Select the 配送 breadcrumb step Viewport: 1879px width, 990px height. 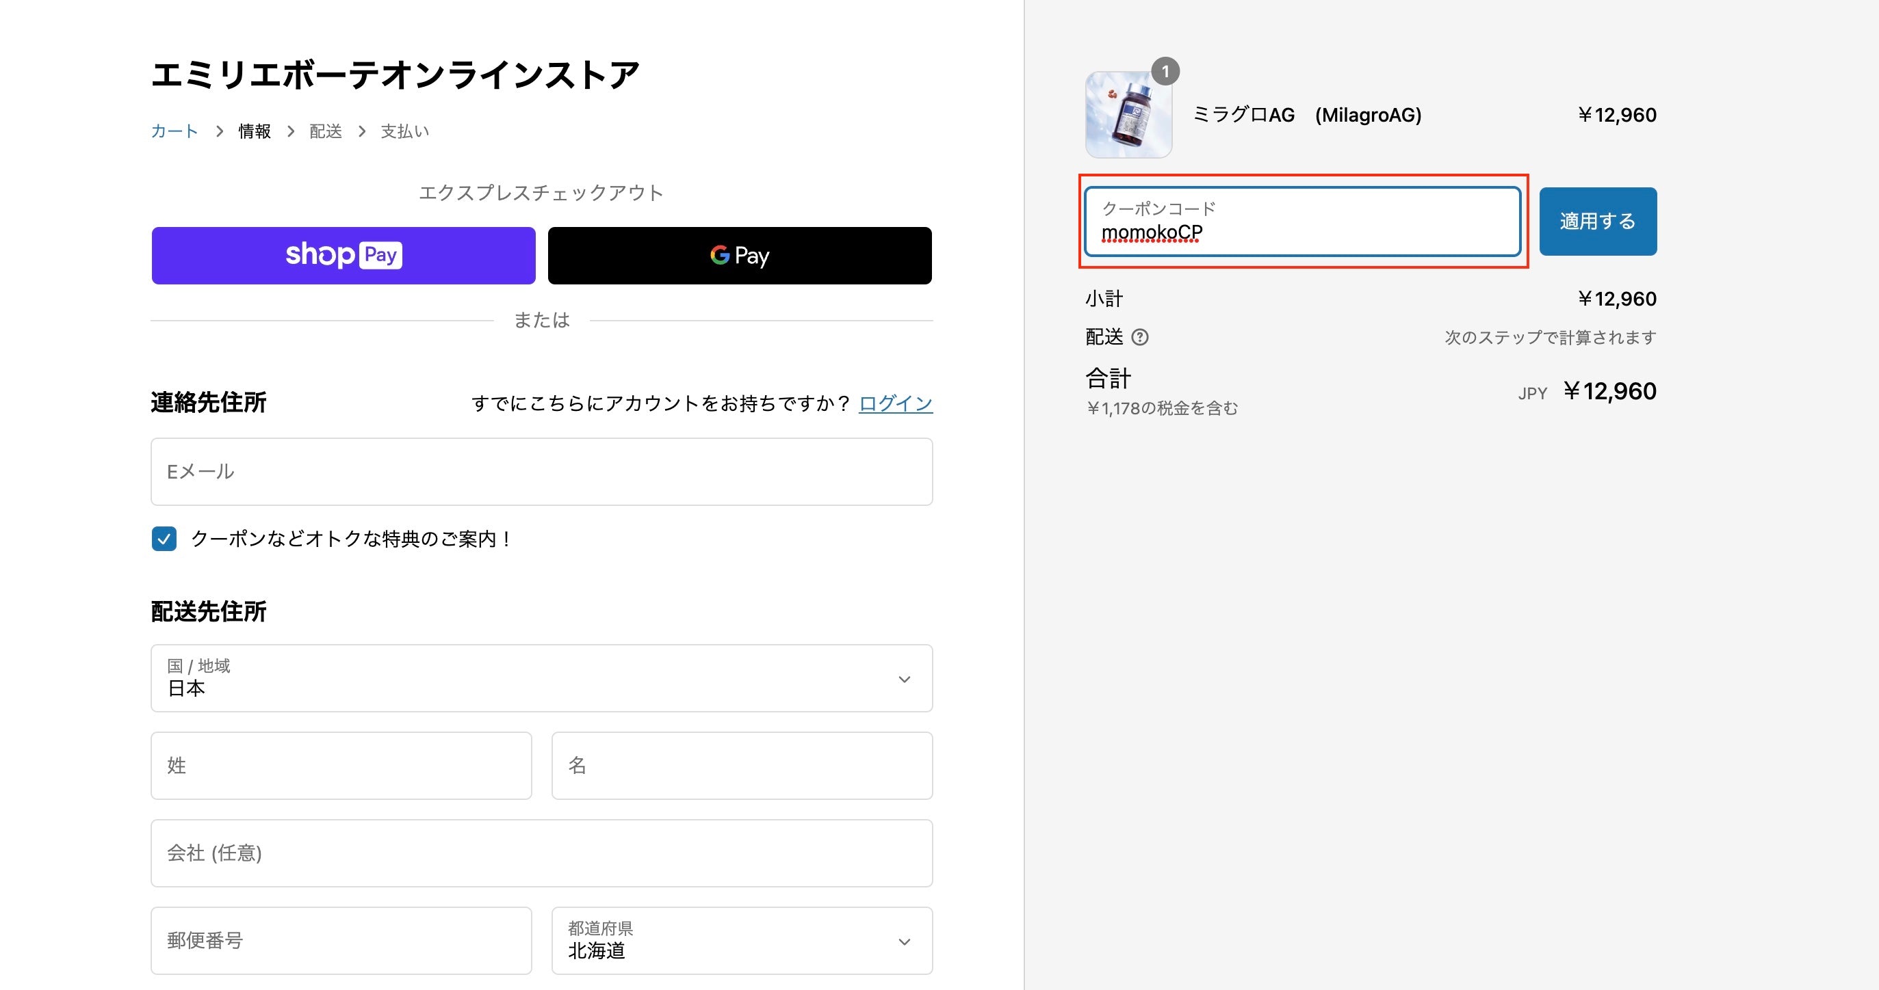pyautogui.click(x=325, y=131)
